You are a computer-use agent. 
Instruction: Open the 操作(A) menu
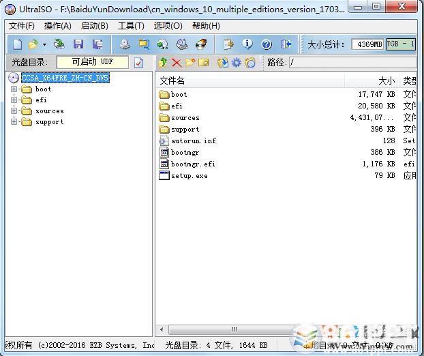[58, 26]
